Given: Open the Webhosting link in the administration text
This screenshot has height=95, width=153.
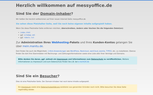Looking at the screenshot, I should (x=60, y=43).
